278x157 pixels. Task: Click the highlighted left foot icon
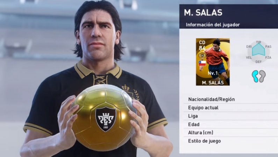[x=255, y=76]
